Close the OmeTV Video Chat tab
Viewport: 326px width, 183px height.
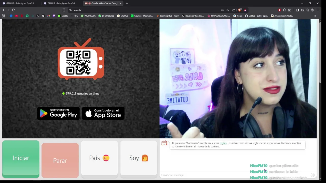click(121, 3)
